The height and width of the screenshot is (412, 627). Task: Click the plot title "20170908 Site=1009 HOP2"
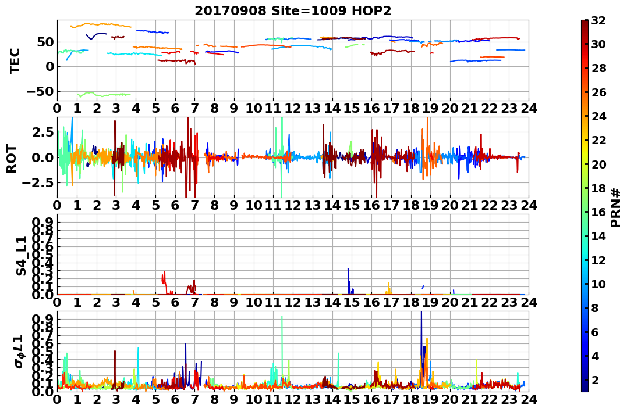coord(293,11)
